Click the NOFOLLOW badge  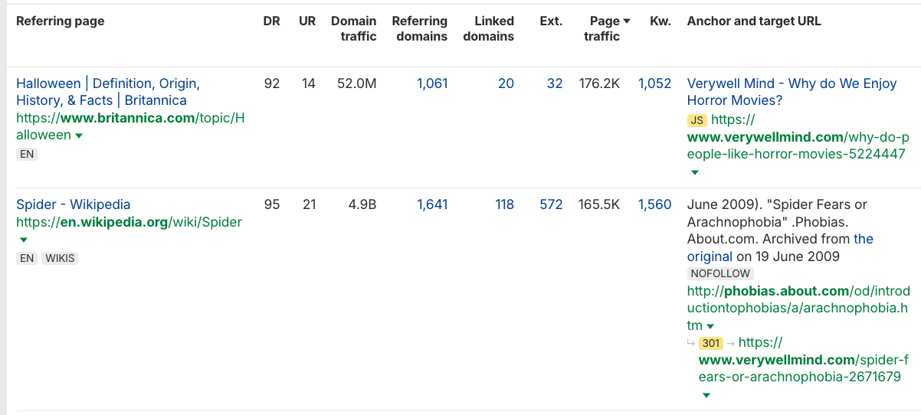pos(720,273)
